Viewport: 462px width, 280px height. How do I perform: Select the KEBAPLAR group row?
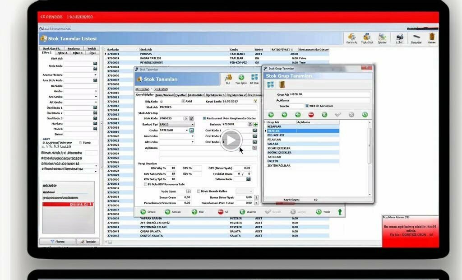[303, 126]
